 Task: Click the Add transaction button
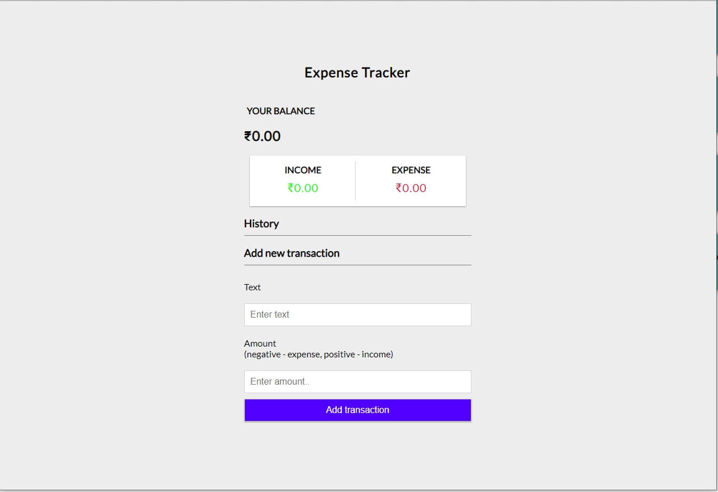point(357,410)
